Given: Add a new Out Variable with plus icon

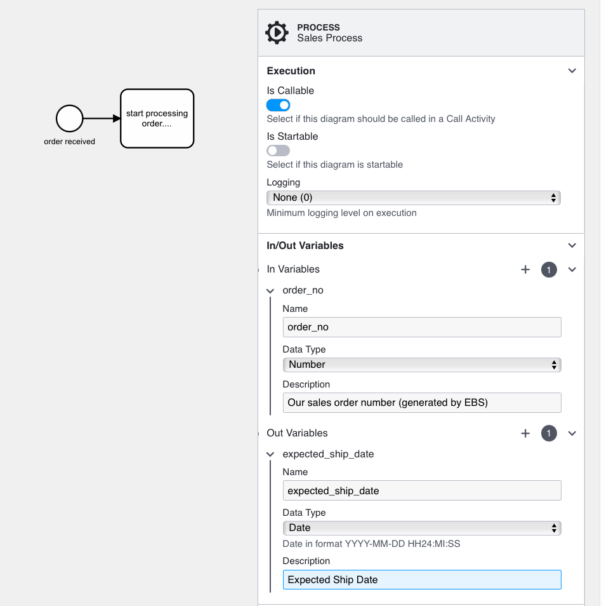Looking at the screenshot, I should [x=525, y=433].
